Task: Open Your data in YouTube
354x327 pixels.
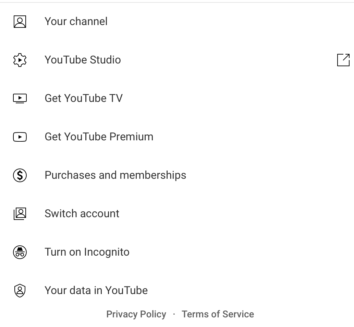Action: click(x=177, y=291)
